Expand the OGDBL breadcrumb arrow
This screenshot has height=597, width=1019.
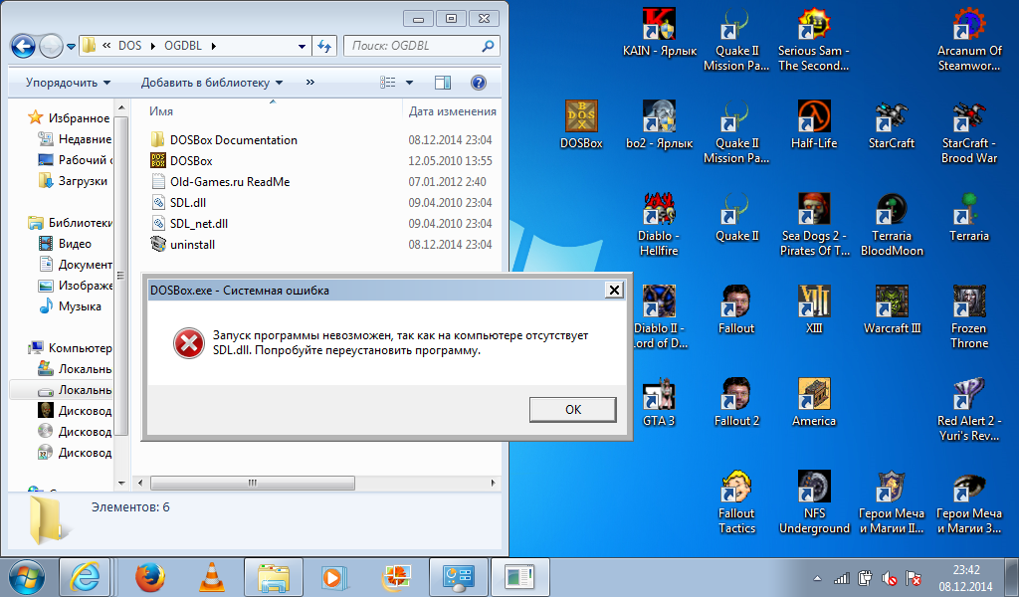pyautogui.click(x=213, y=46)
